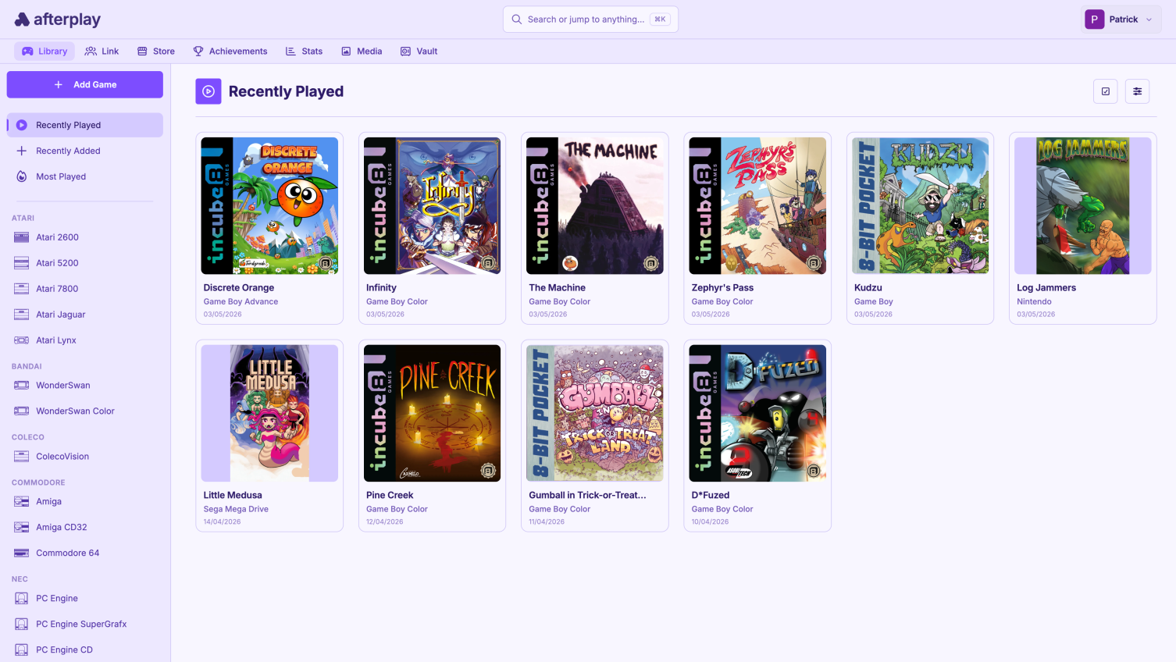Screen dimensions: 1176x662
Task: Open The Machine game cover
Action: click(x=595, y=206)
